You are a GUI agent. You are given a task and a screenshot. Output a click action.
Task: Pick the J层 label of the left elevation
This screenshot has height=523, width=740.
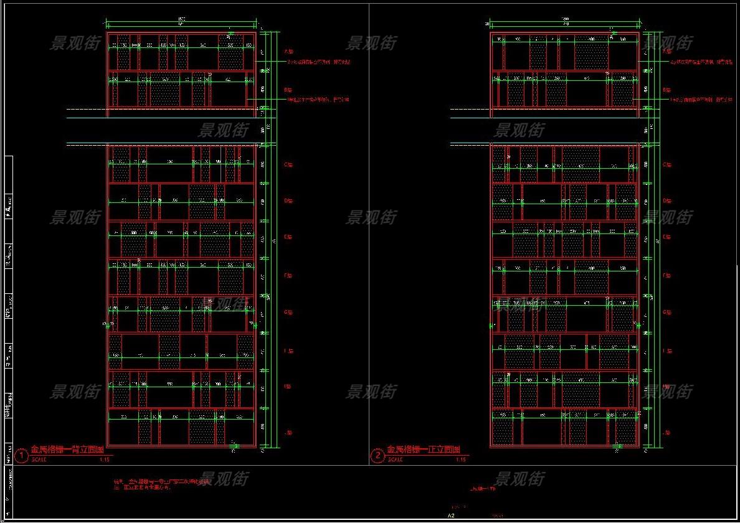point(288,432)
